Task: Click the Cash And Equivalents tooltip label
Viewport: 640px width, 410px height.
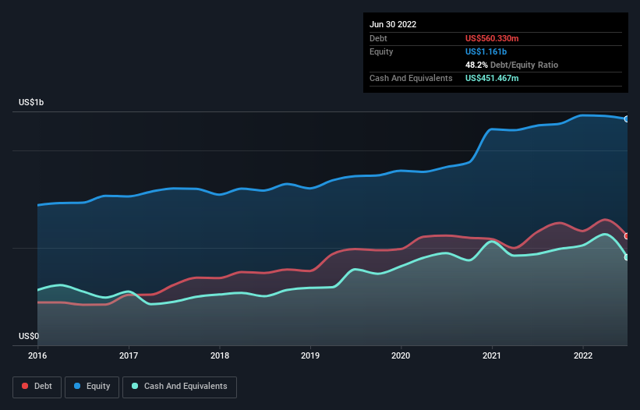Action: click(x=411, y=78)
